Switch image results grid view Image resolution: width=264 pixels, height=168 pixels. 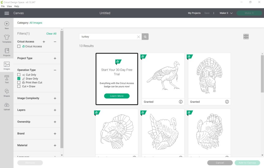pyautogui.click(x=246, y=37)
